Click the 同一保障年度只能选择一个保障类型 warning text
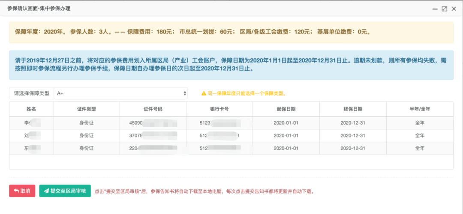Image resolution: width=463 pixels, height=214 pixels. (x=247, y=93)
